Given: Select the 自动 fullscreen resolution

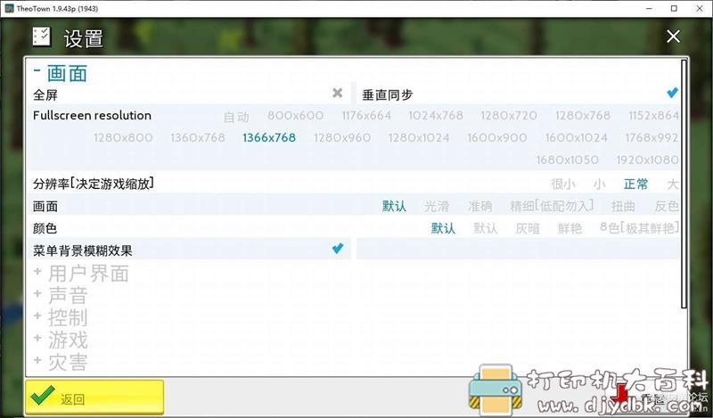Looking at the screenshot, I should point(236,117).
